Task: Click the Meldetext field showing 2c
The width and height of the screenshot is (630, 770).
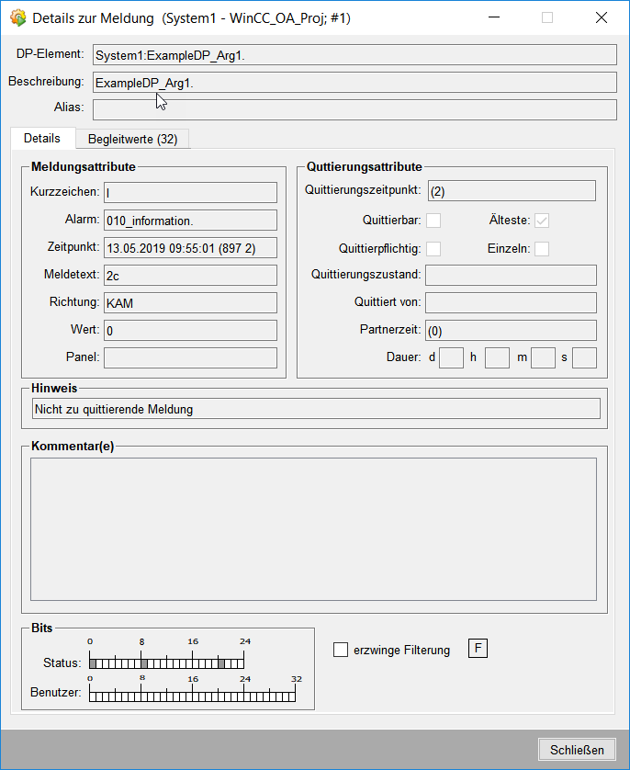Action: coord(190,275)
